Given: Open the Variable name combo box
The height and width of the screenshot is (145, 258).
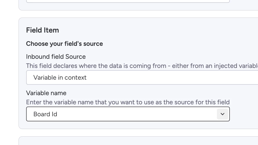Looking at the screenshot, I should click(122, 114).
